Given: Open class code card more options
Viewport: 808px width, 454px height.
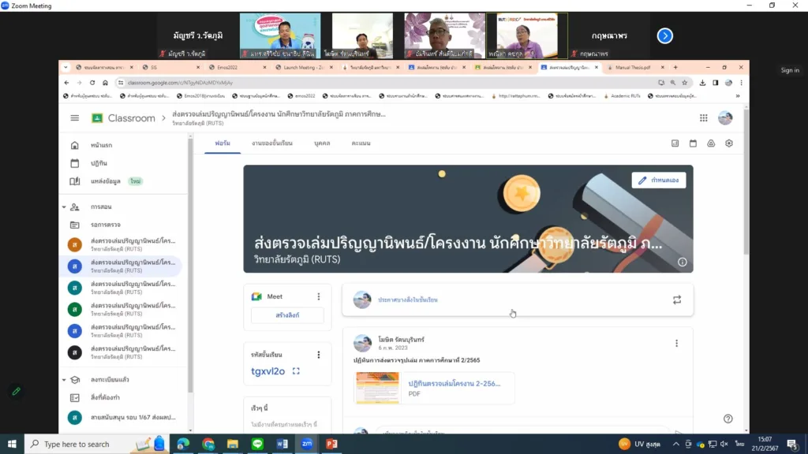Looking at the screenshot, I should point(319,355).
